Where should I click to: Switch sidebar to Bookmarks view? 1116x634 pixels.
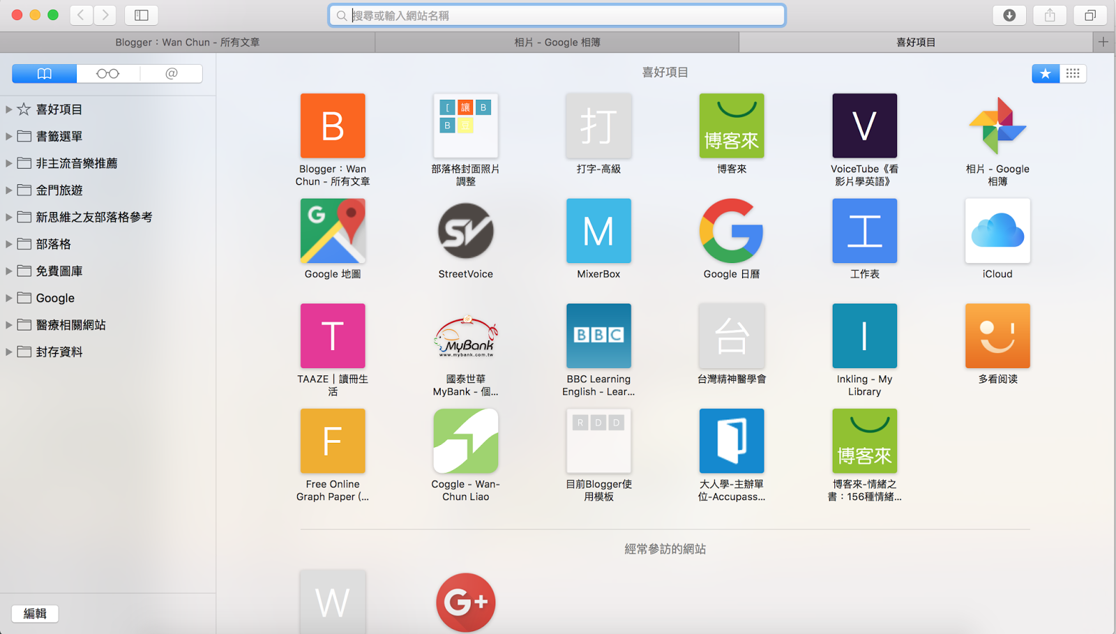(44, 73)
